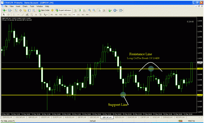The image size is (204, 123).
Task: Launch MetaEditor with the yellow diamond icon
Action: 52,10
